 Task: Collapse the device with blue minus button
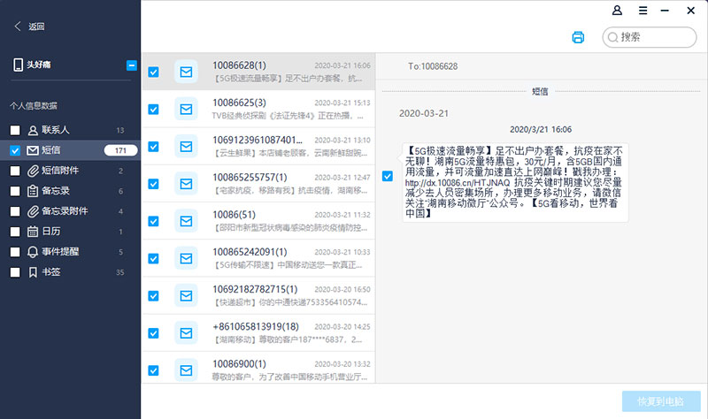[x=132, y=65]
